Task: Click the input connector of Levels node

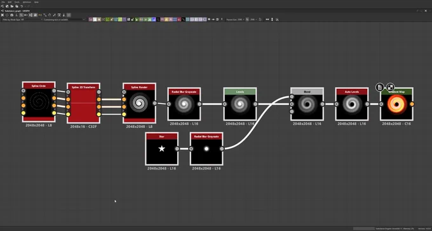Action: coord(224,104)
